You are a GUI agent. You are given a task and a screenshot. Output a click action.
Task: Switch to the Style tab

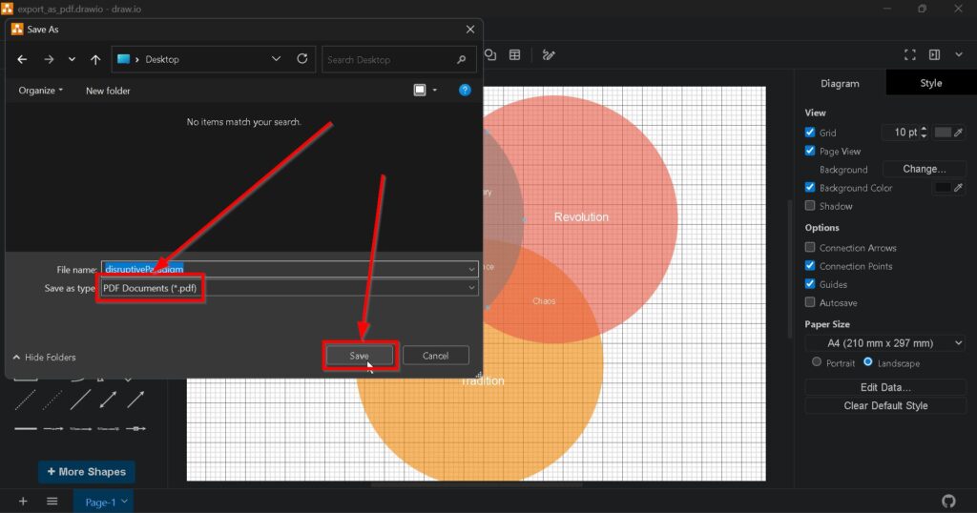point(930,83)
